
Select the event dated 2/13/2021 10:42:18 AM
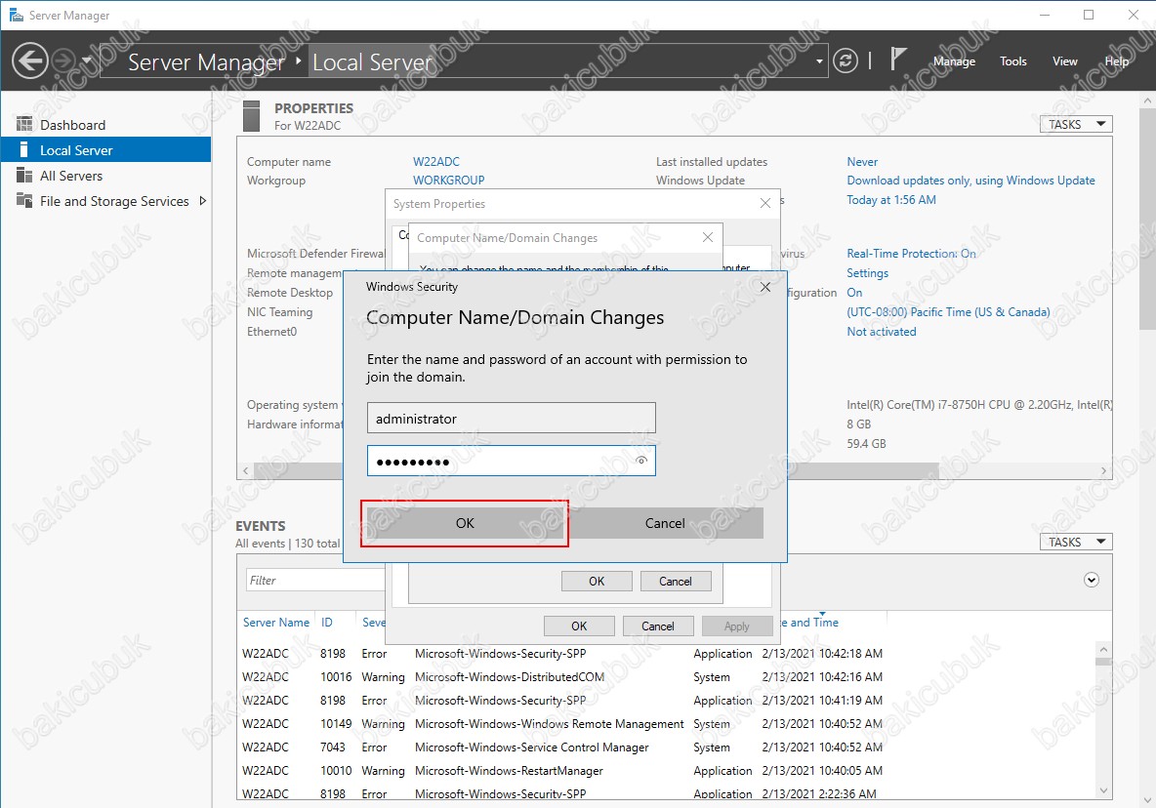561,653
